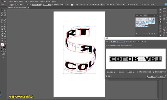Click the Home icon beside Ai logo

pos(5,1)
